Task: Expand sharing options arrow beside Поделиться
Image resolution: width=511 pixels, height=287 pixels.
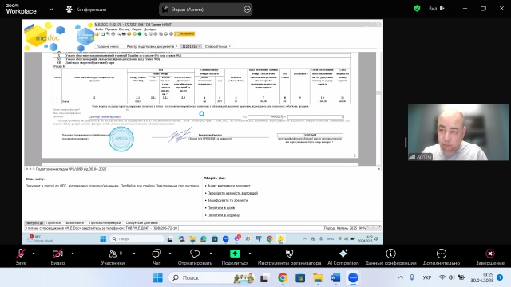Action: tap(250, 254)
